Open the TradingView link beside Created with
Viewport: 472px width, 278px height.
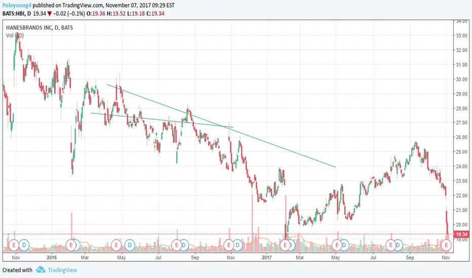(62, 270)
